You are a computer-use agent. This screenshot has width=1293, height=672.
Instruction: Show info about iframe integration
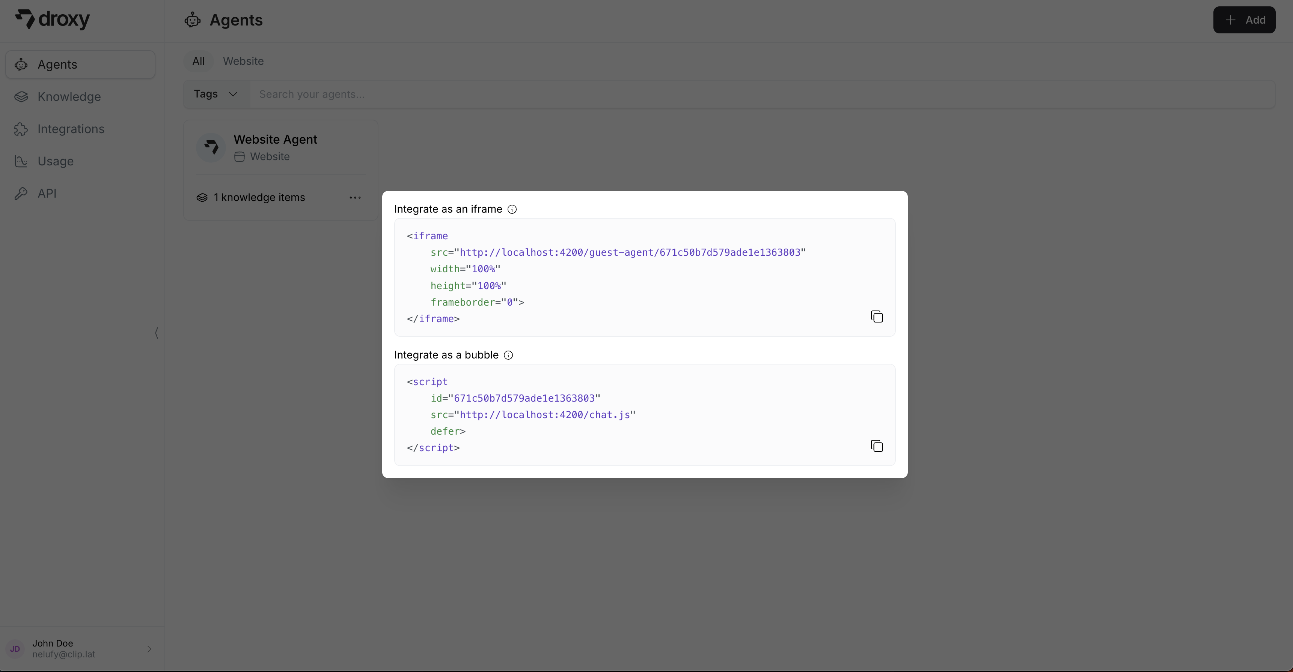(x=512, y=209)
